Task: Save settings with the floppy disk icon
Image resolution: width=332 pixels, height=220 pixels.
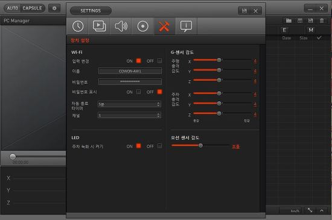Action: click(244, 11)
